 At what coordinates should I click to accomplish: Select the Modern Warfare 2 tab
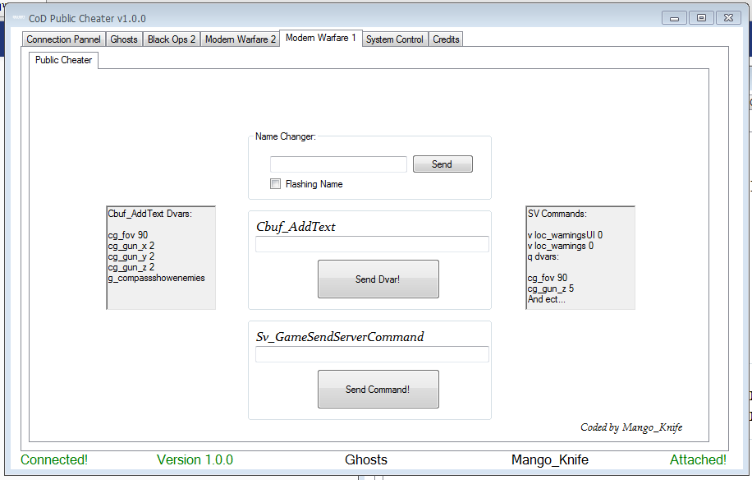click(x=241, y=39)
